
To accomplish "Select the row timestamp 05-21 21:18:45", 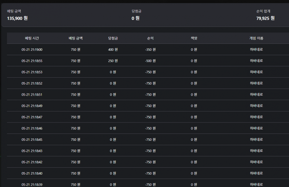I will coord(32,140).
